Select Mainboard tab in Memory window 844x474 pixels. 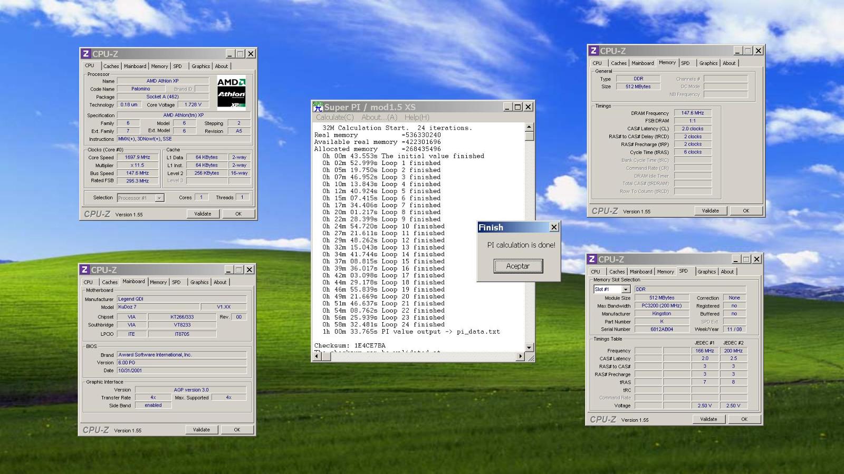click(x=642, y=63)
